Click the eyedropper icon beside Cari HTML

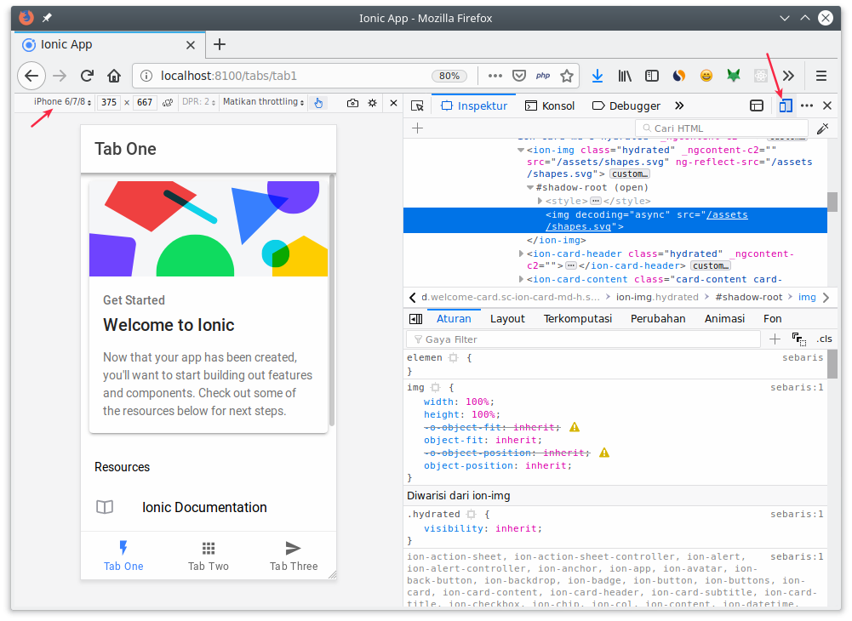[x=823, y=128]
